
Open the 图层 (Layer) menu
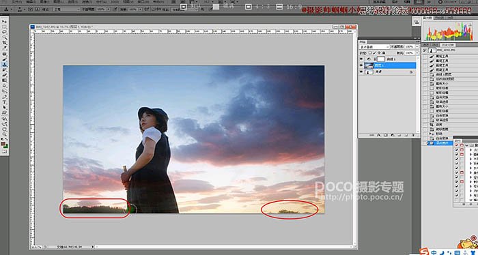coord(59,2)
